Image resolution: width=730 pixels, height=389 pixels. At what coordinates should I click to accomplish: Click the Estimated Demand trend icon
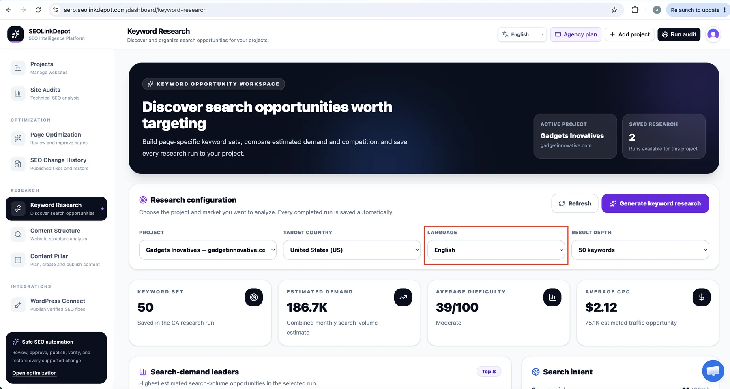click(x=403, y=297)
